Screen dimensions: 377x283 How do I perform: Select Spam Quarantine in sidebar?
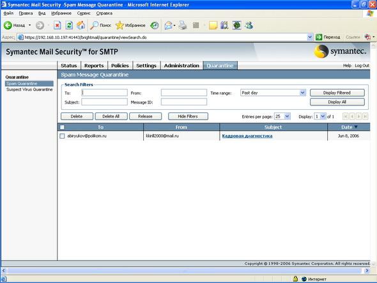point(29,84)
